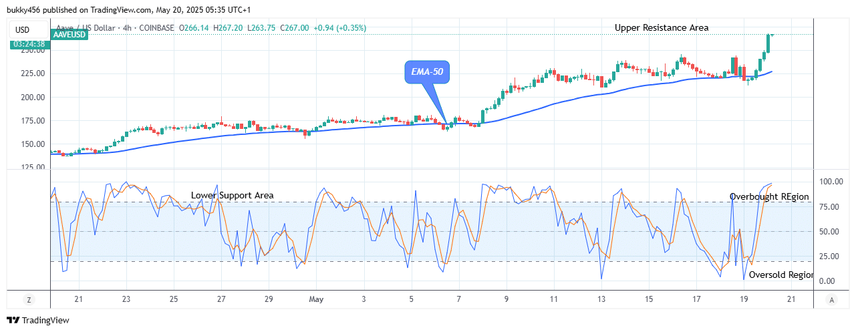The width and height of the screenshot is (856, 332).
Task: Select the EMA-50 callout annotation
Action: 427,71
